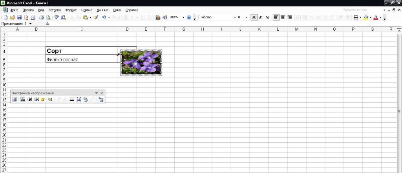The height and width of the screenshot is (173, 402).
Task: Close the Настройка изображения toolbar
Action: coord(102,93)
